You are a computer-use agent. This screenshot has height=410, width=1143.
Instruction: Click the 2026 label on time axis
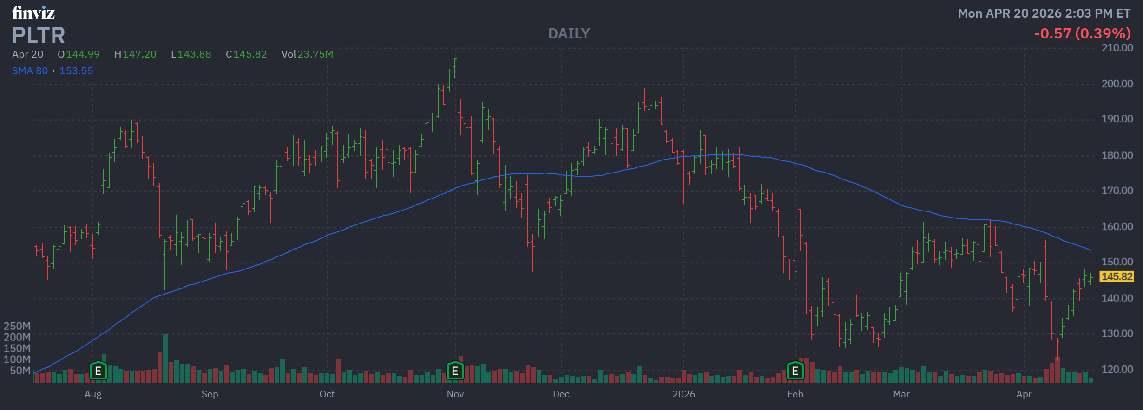click(x=683, y=394)
